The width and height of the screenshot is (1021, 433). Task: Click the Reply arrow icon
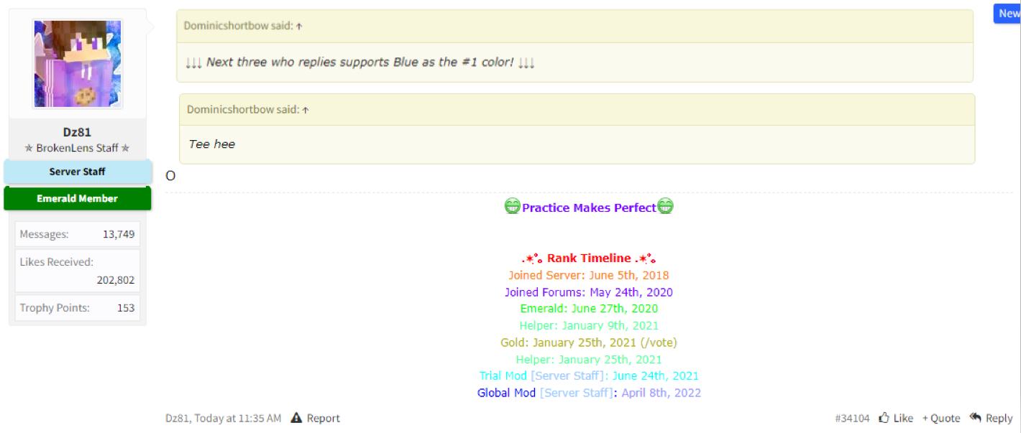976,417
